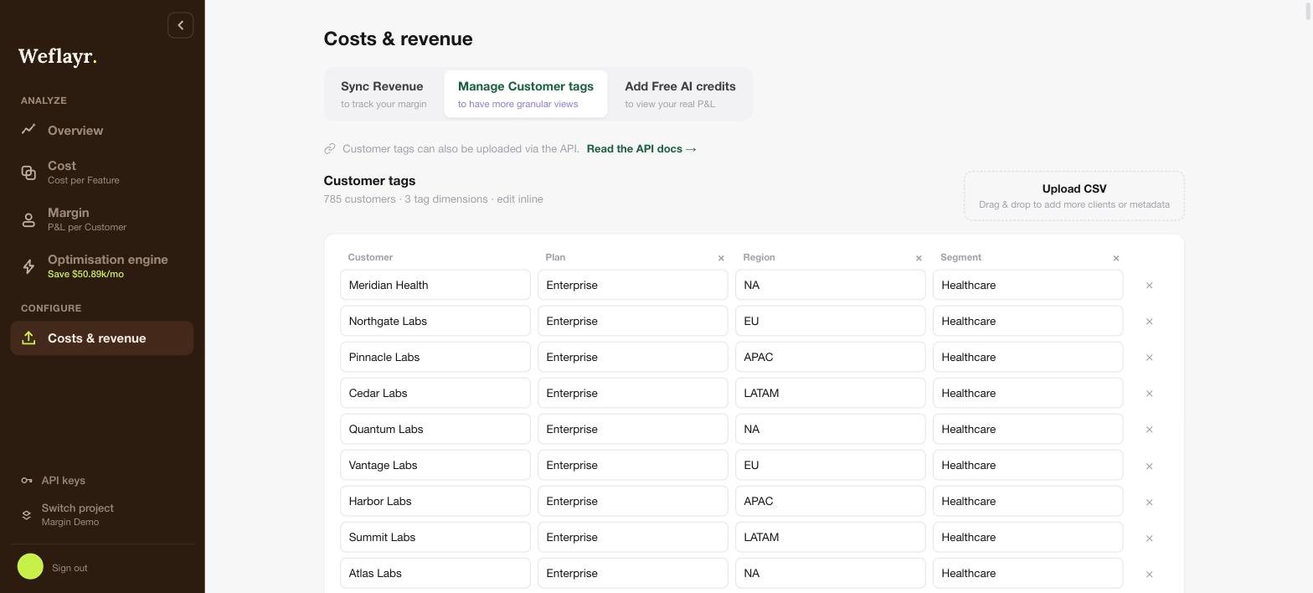Screen dimensions: 1313x593
Task: Edit Meridian Health's Segment field
Action: [1028, 285]
